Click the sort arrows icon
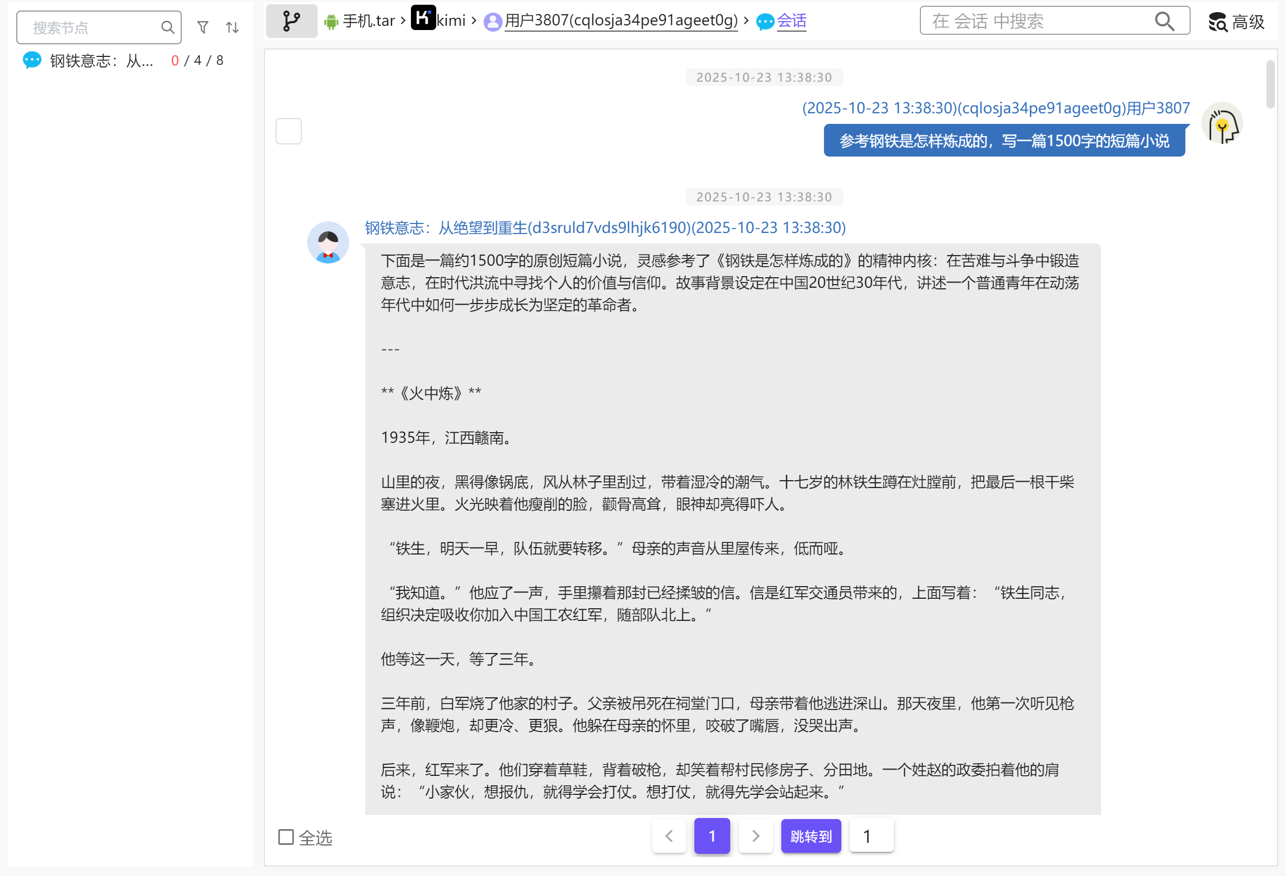Image resolution: width=1286 pixels, height=876 pixels. coord(232,27)
